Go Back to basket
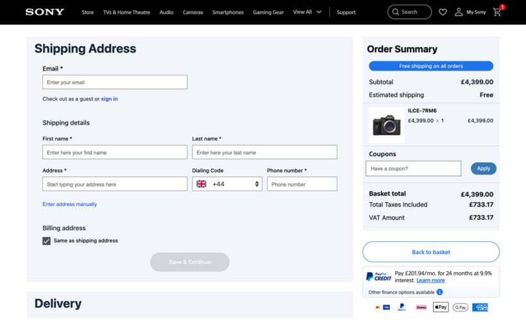The image size is (526, 324). coord(430,252)
